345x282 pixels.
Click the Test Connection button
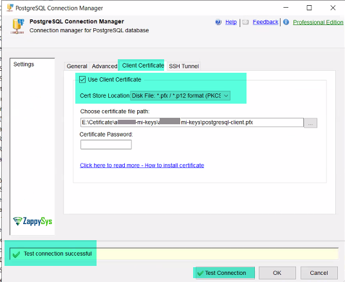pyautogui.click(x=225, y=273)
